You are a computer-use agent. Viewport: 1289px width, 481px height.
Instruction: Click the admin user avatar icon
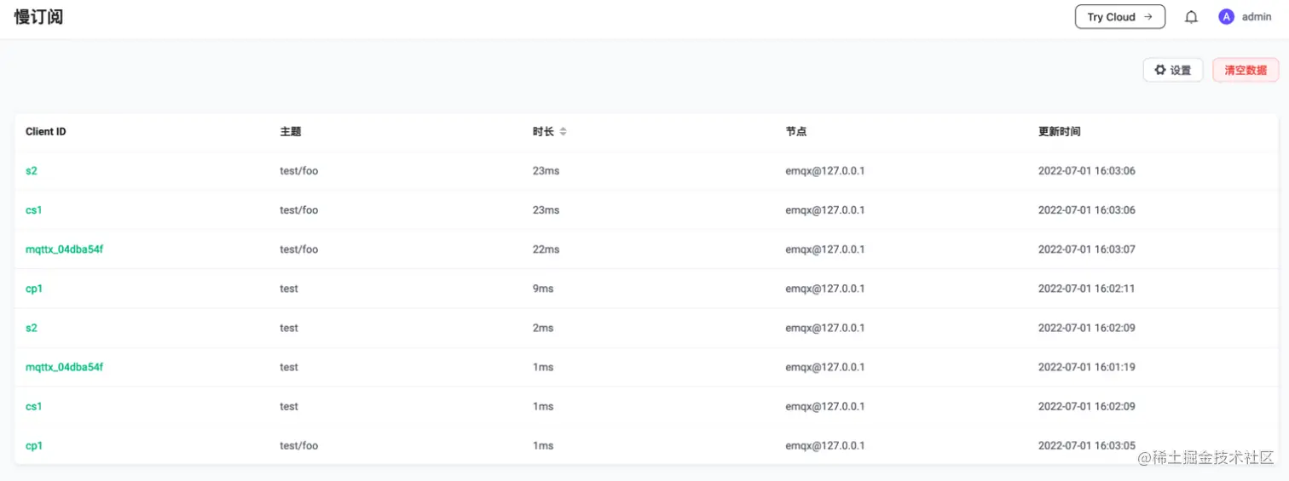[x=1226, y=17]
